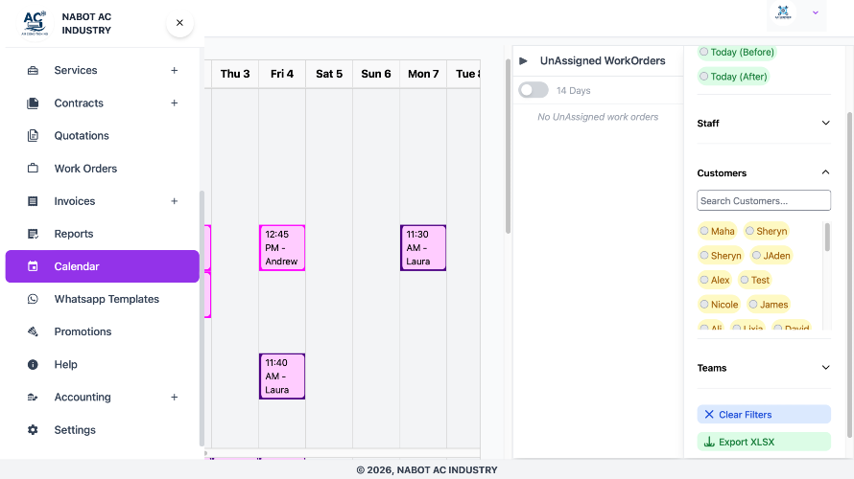Image resolution: width=854 pixels, height=479 pixels.
Task: Click the Settings gear icon
Action: click(x=34, y=430)
